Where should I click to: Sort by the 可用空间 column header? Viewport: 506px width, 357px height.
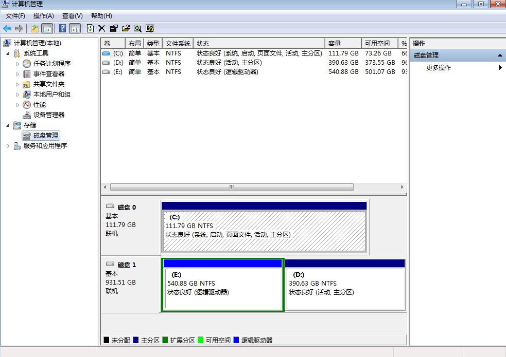(x=379, y=44)
